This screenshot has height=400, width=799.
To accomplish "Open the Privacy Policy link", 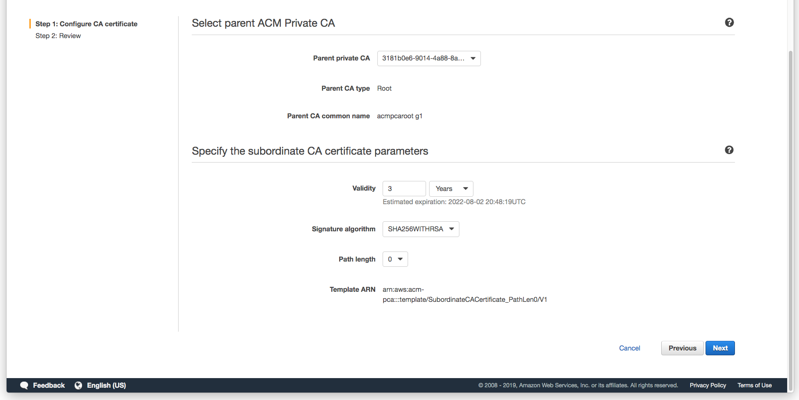I will point(707,385).
